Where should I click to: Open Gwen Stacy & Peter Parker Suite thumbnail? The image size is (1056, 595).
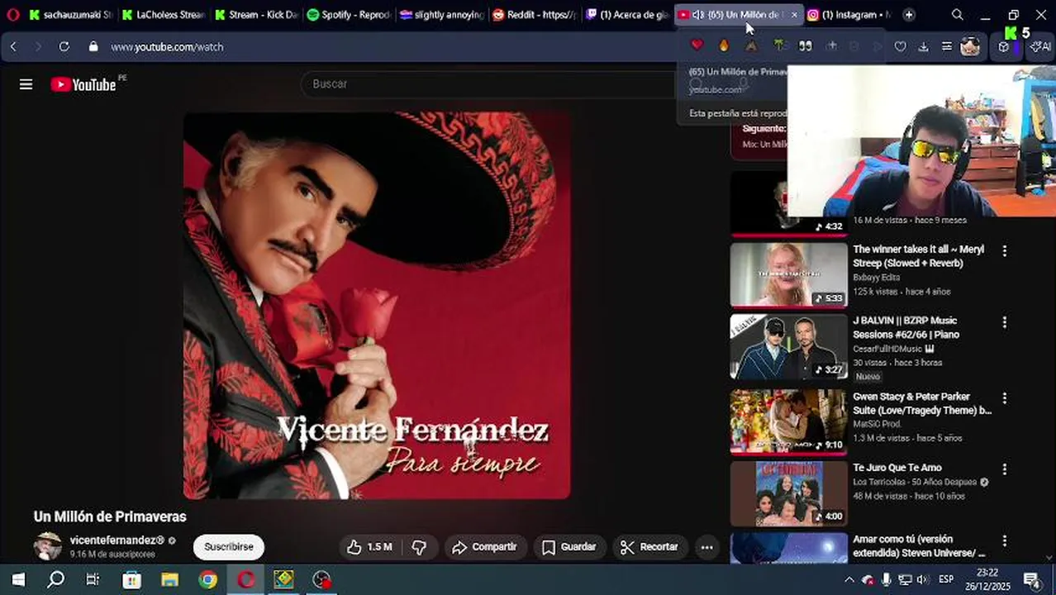point(789,422)
